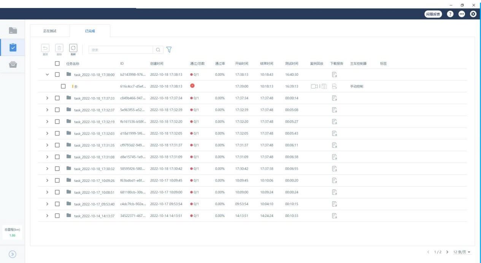Tick checkbox for task_2022-10-18_17:32:37
The image size is (481, 263).
coord(57,110)
